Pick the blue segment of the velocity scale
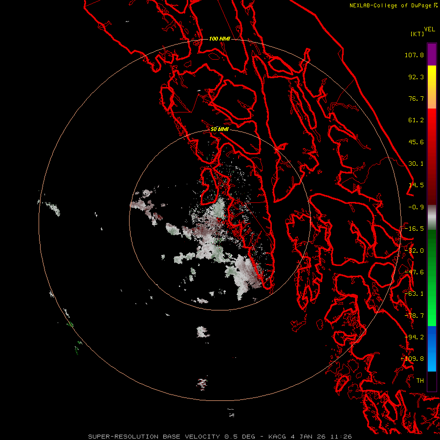440x440 pixels. [x=432, y=349]
